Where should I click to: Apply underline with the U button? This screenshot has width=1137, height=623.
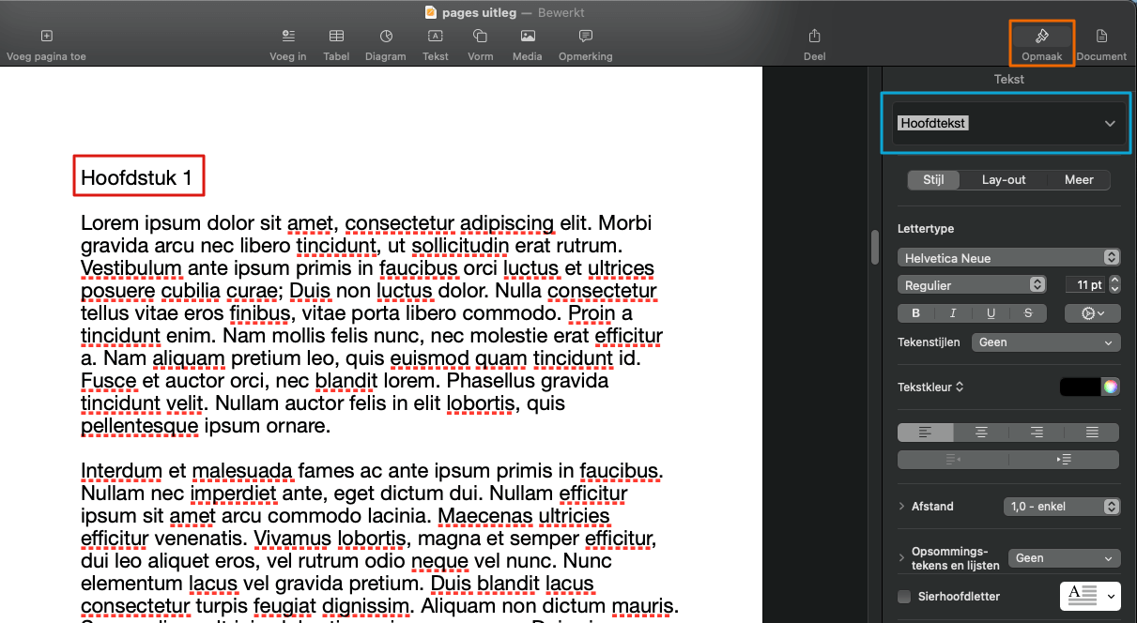[x=991, y=313]
